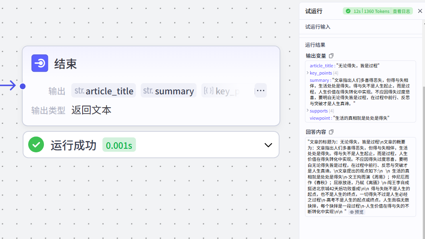Click Preview (预览) button in answer
The width and height of the screenshot is (425, 239).
[x=357, y=212]
